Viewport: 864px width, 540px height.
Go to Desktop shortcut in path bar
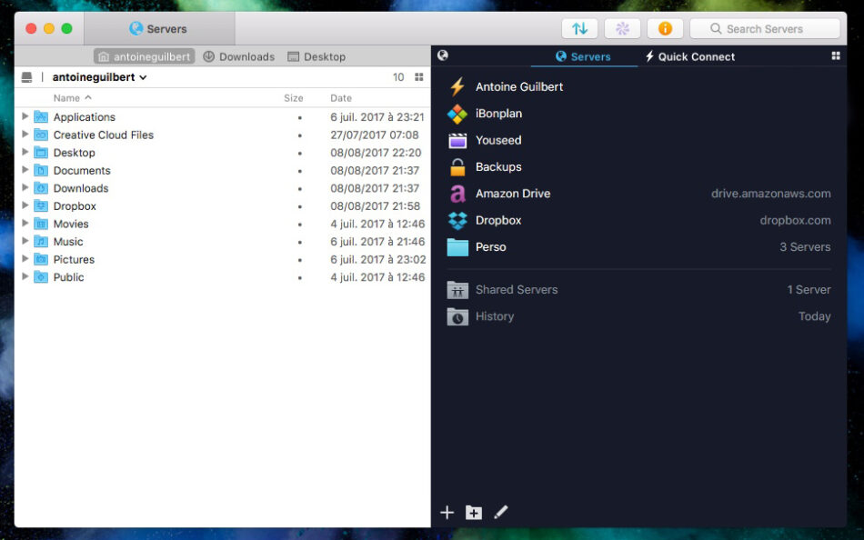click(x=316, y=56)
